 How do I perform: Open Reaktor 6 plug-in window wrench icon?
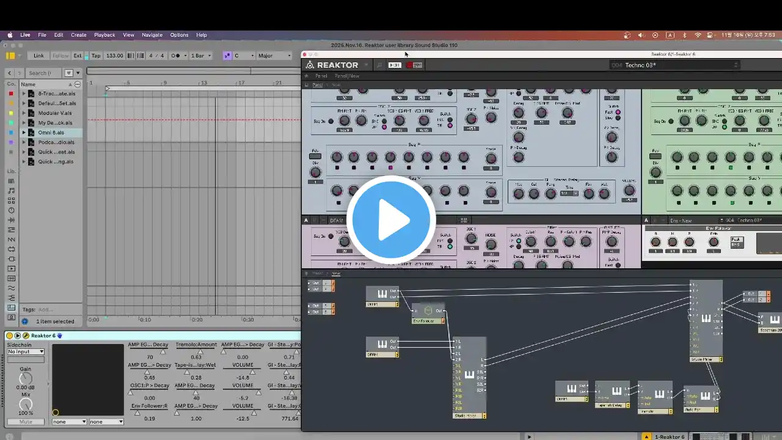(26, 335)
